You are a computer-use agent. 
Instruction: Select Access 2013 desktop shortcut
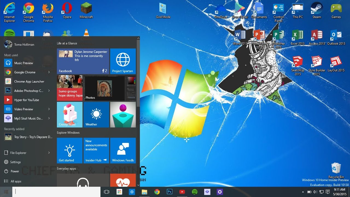317,37
